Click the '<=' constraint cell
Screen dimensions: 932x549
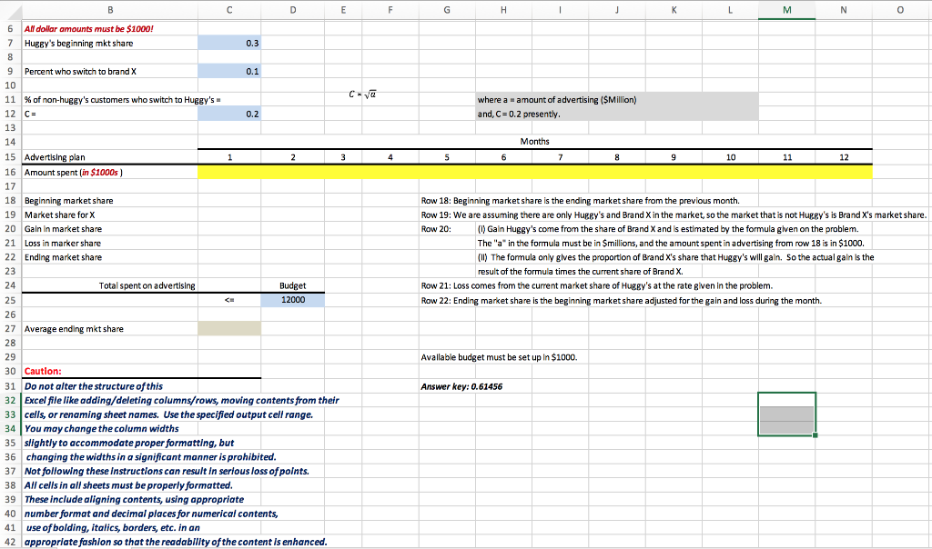point(229,300)
